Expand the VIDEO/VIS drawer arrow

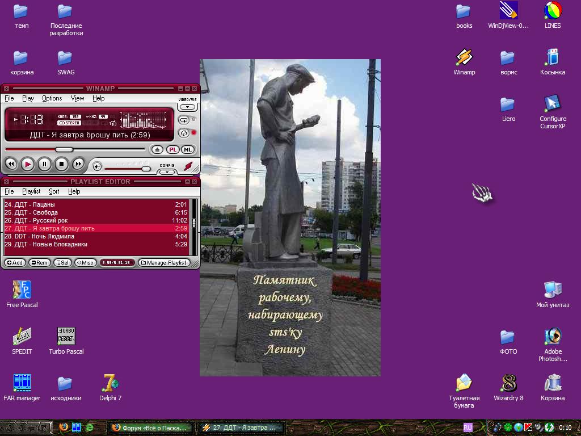187,107
